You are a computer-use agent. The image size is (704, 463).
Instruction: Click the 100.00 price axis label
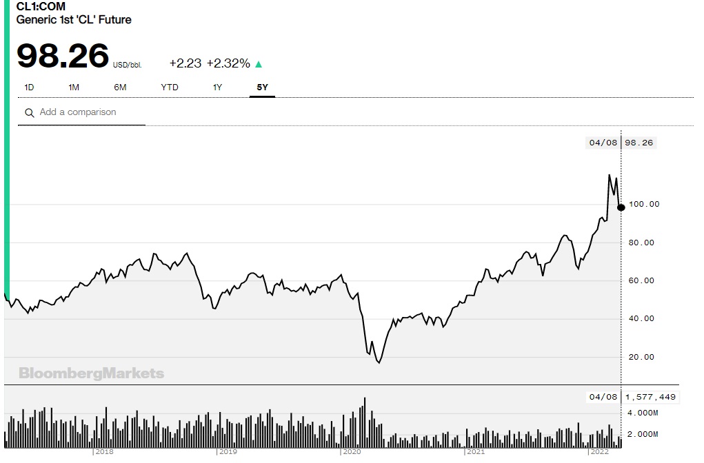point(645,204)
